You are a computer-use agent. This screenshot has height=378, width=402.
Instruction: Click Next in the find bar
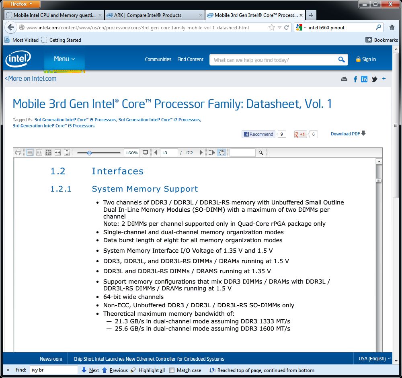(x=90, y=370)
